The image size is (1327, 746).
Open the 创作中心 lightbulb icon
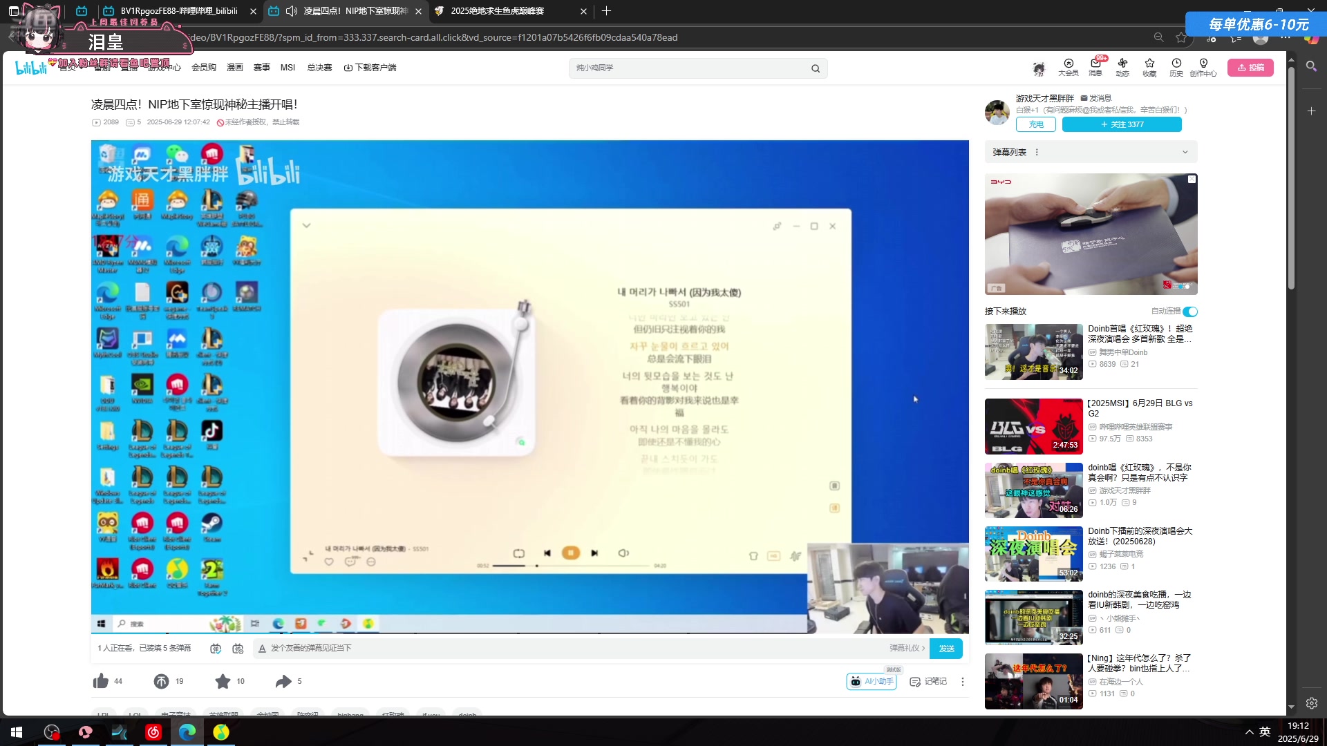point(1203,67)
